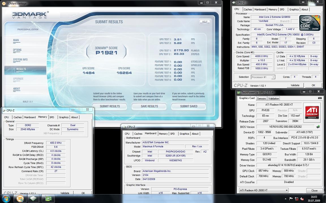
Task: Click the GPU-Z screenshot camera icon
Action: [x=320, y=98]
